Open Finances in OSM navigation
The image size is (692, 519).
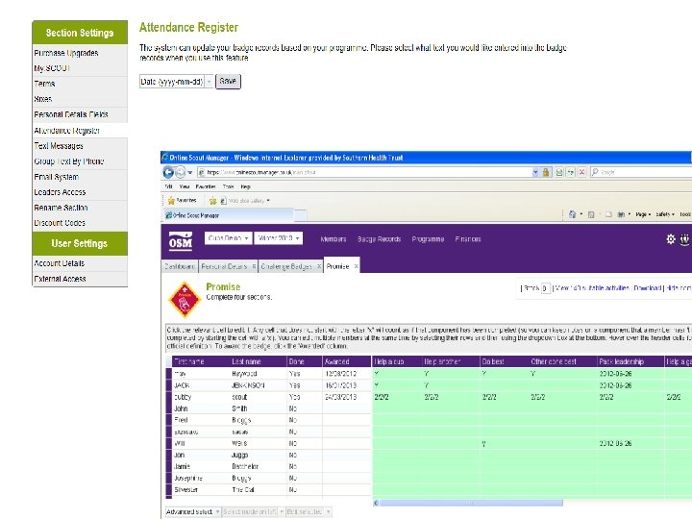point(468,239)
